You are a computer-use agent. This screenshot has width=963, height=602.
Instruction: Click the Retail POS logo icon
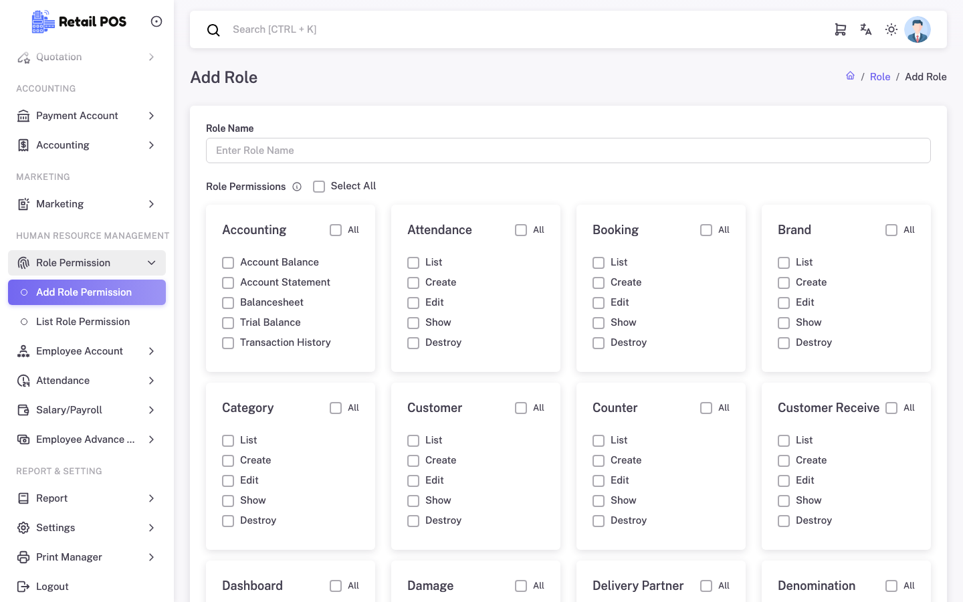pyautogui.click(x=43, y=21)
